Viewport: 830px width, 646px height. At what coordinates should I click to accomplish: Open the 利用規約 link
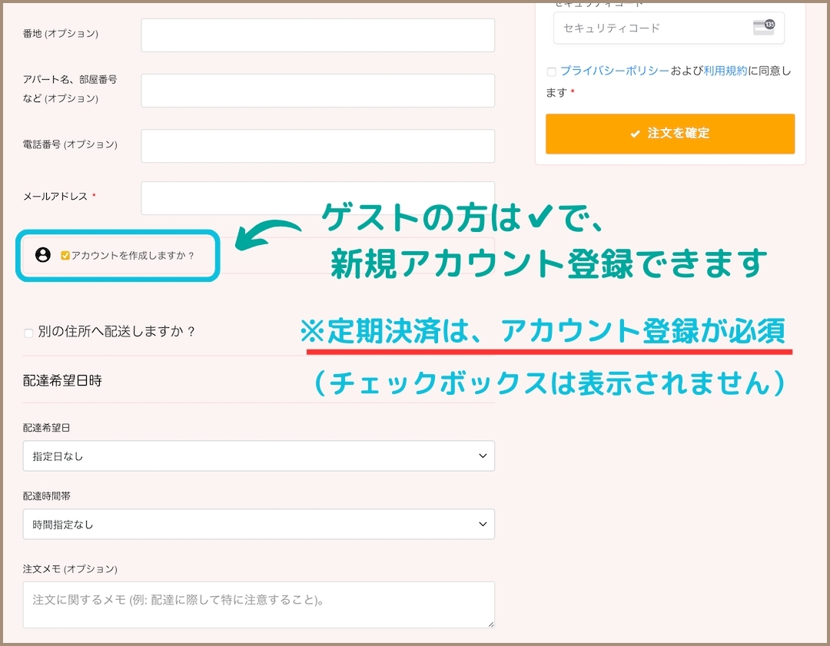coord(725,71)
